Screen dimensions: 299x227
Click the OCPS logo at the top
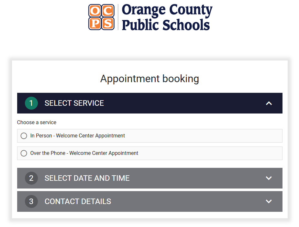click(x=149, y=17)
